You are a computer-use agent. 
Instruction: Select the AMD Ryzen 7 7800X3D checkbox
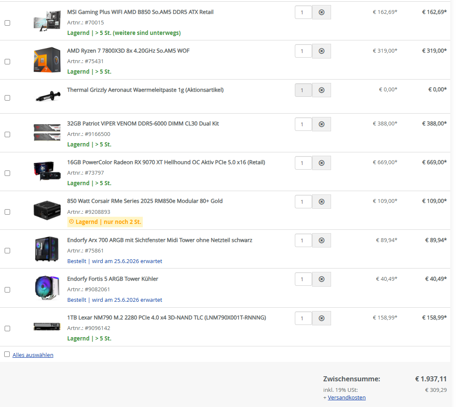point(8,61)
